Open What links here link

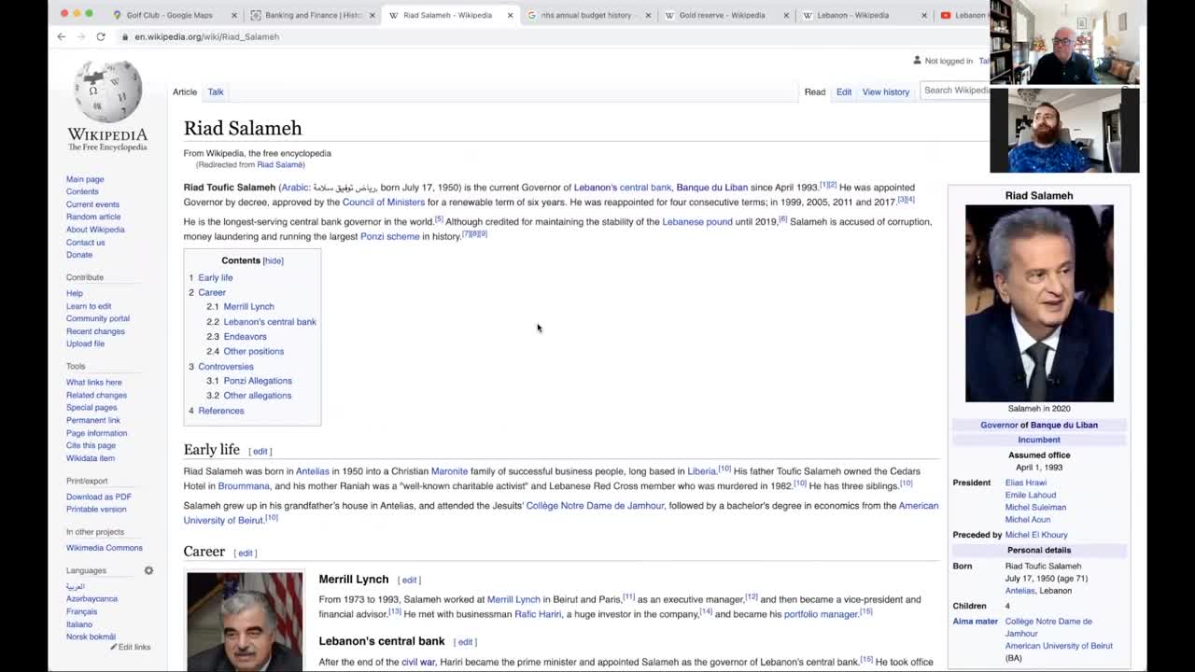tap(94, 382)
